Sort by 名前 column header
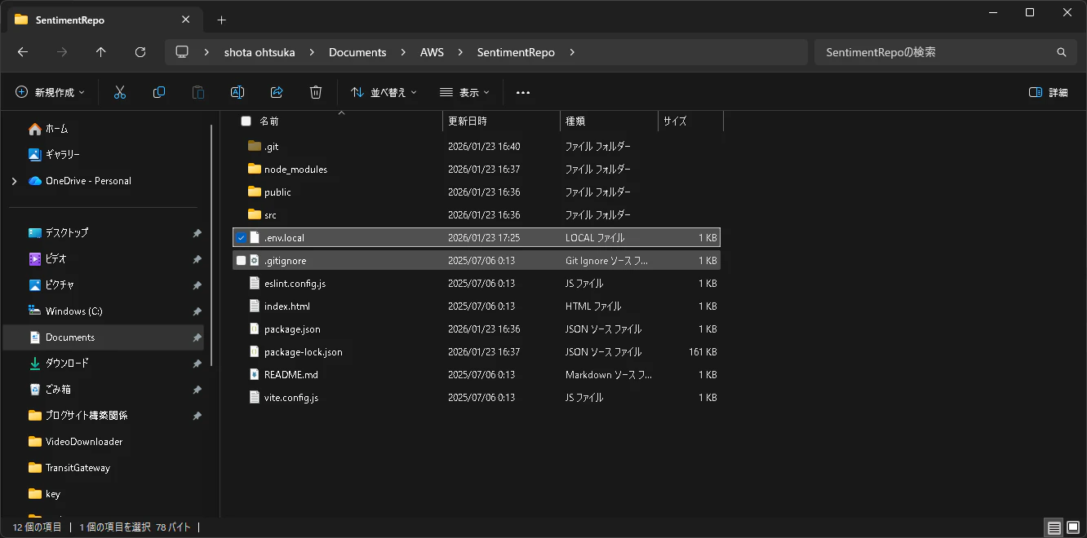 tap(269, 121)
